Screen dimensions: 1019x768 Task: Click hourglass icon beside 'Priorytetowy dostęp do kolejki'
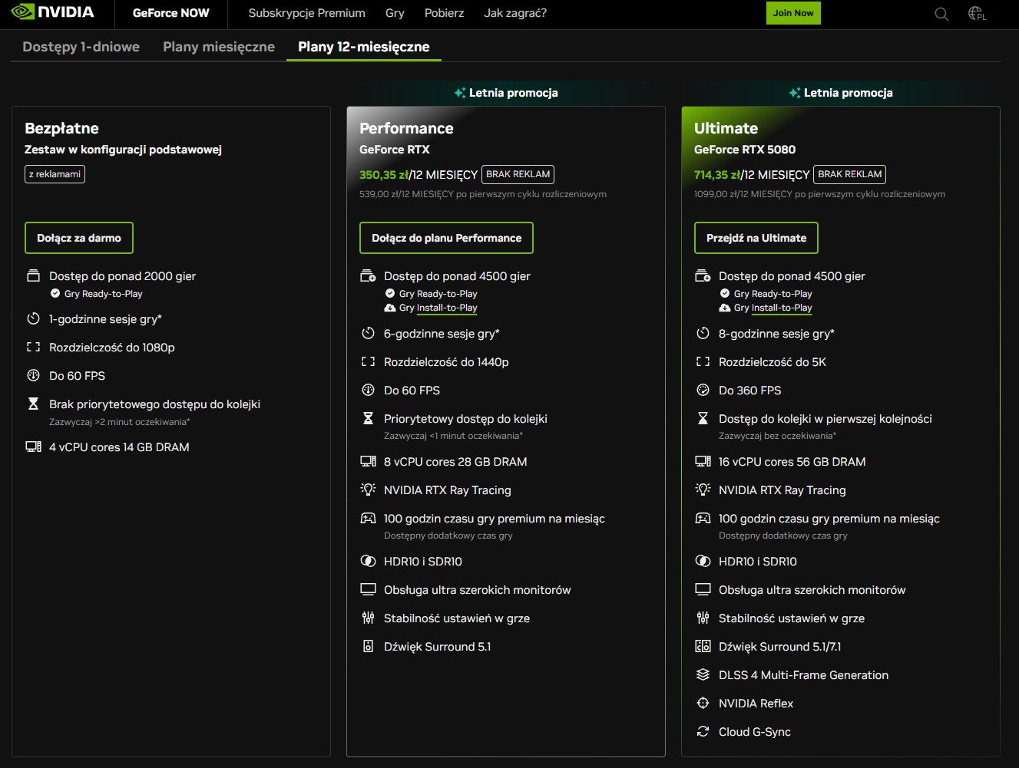click(x=368, y=418)
